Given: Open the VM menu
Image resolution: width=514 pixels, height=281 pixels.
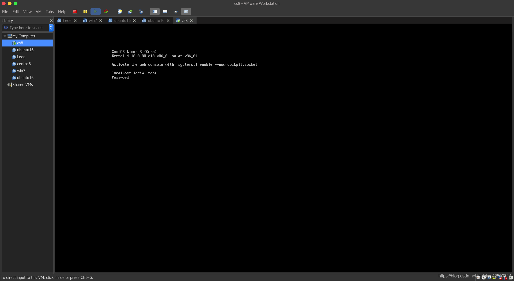Looking at the screenshot, I should 39,12.
